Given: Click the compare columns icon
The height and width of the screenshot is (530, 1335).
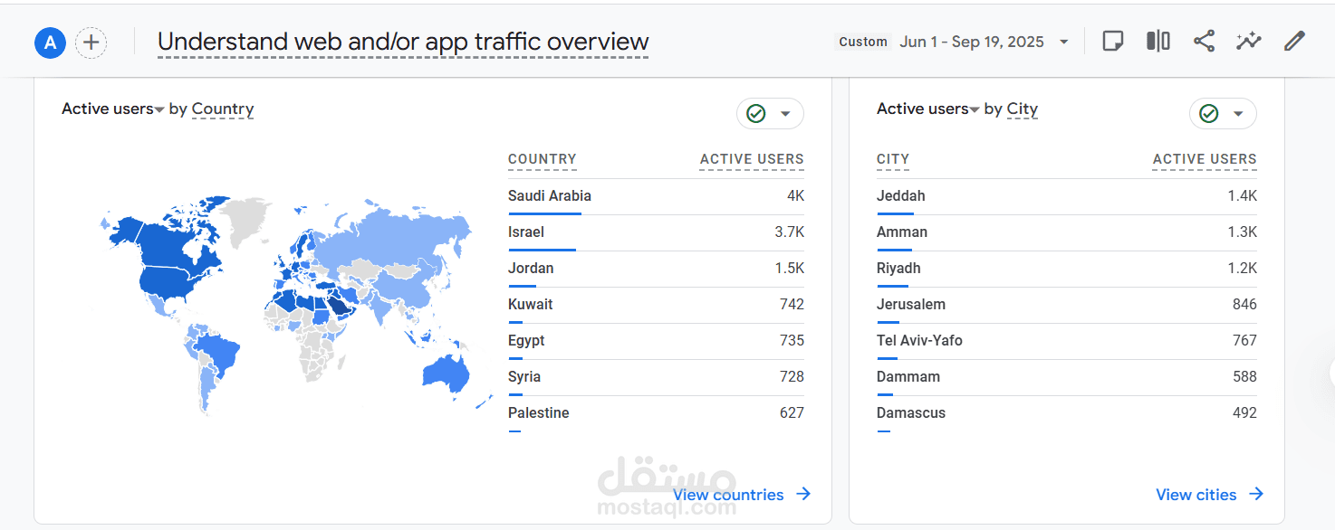Looking at the screenshot, I should pyautogui.click(x=1157, y=42).
